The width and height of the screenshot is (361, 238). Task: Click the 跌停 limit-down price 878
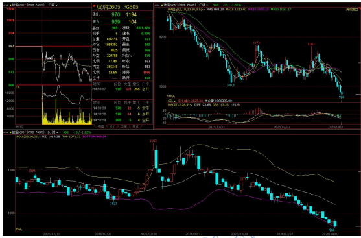[x=148, y=78]
